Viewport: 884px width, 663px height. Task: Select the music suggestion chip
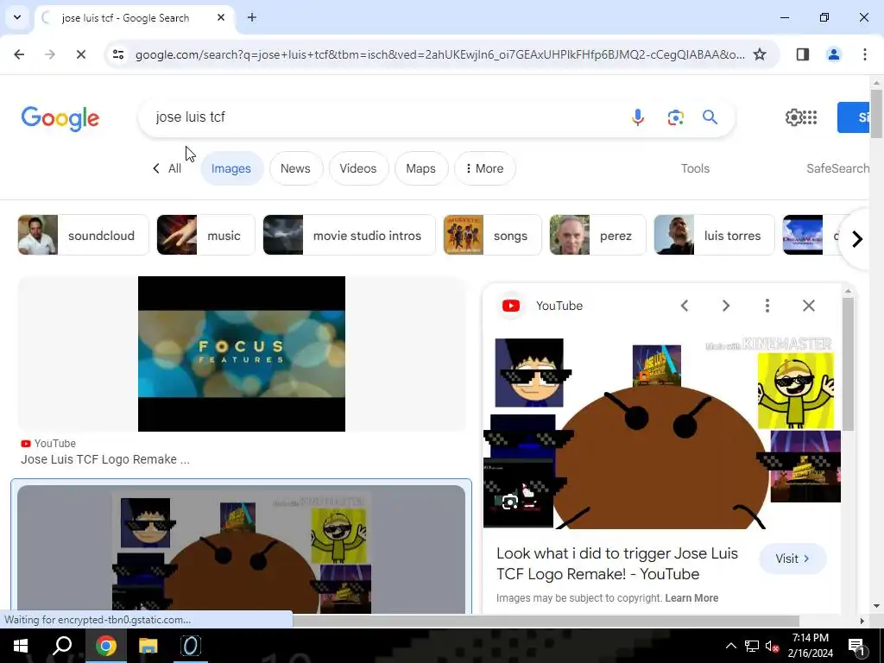coord(205,235)
